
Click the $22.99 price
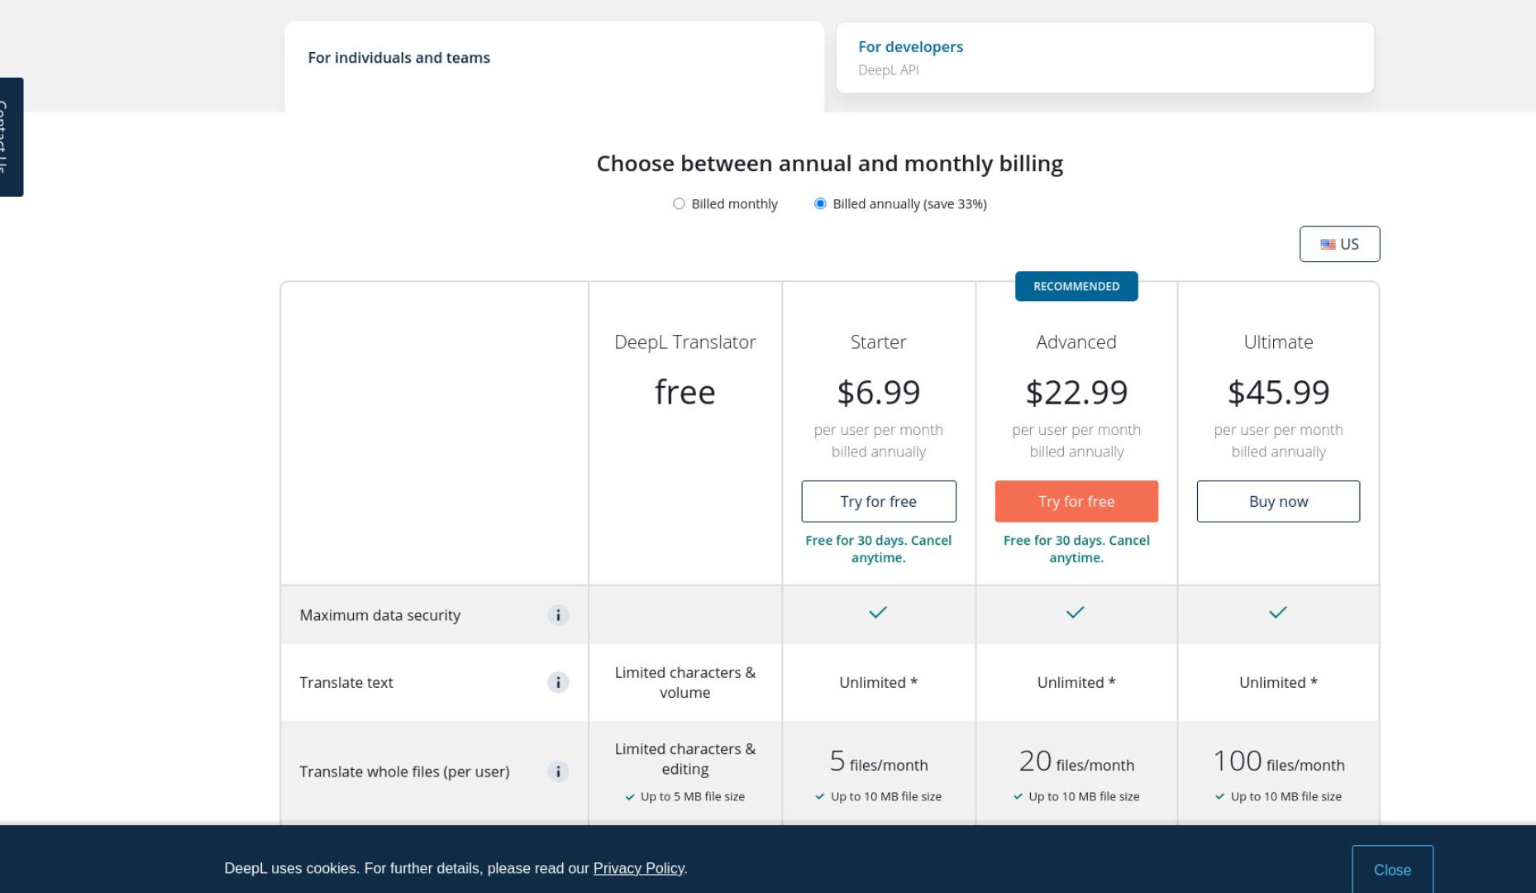point(1076,392)
